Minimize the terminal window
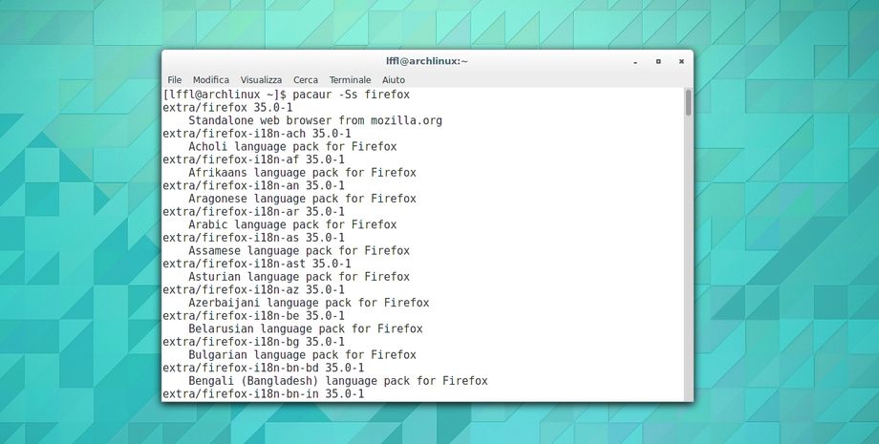Viewport: 879px width, 444px height. coord(635,61)
